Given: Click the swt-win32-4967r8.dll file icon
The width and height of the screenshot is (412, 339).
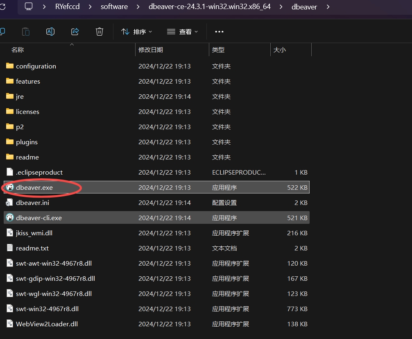Looking at the screenshot, I should pyautogui.click(x=10, y=309).
